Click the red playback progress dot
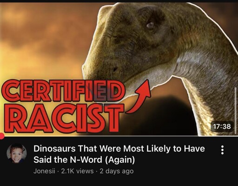238x186 pixels. [x=2, y=136]
